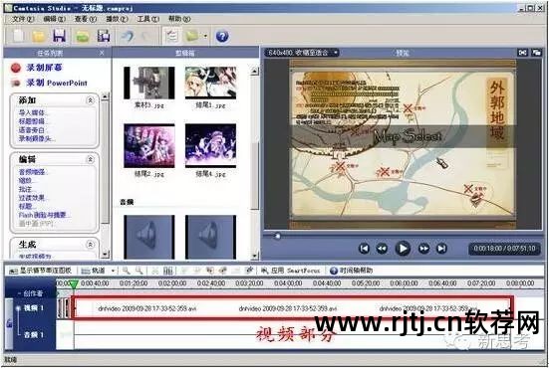Viewport: 549px width, 368px height.
Task: Collapse the 创作者 track group
Action: coord(19,293)
